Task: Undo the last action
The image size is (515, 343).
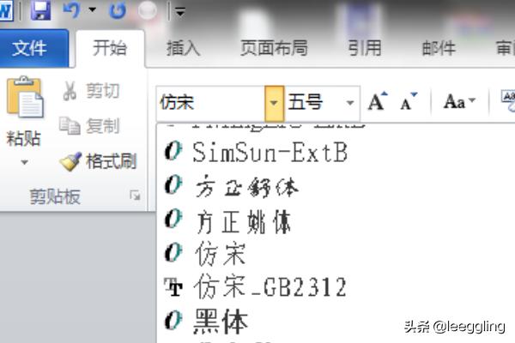Action: point(71,10)
